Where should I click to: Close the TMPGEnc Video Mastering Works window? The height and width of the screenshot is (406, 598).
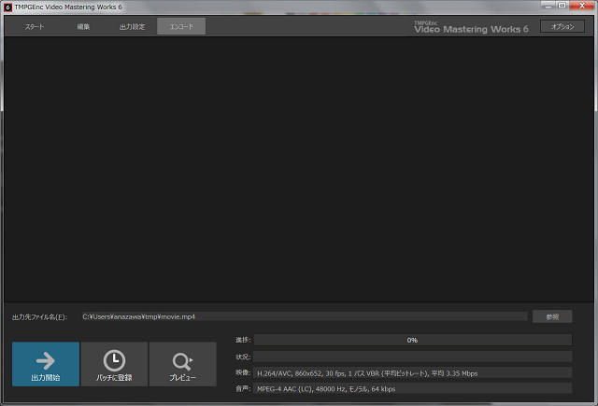(581, 6)
